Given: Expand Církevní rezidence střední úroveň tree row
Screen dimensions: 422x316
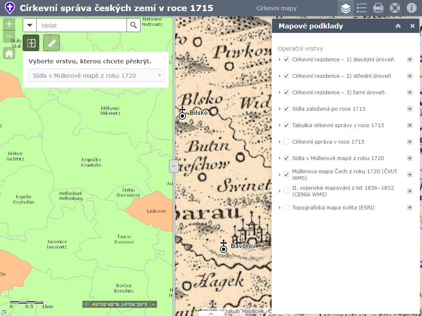Looking at the screenshot, I should coord(280,76).
